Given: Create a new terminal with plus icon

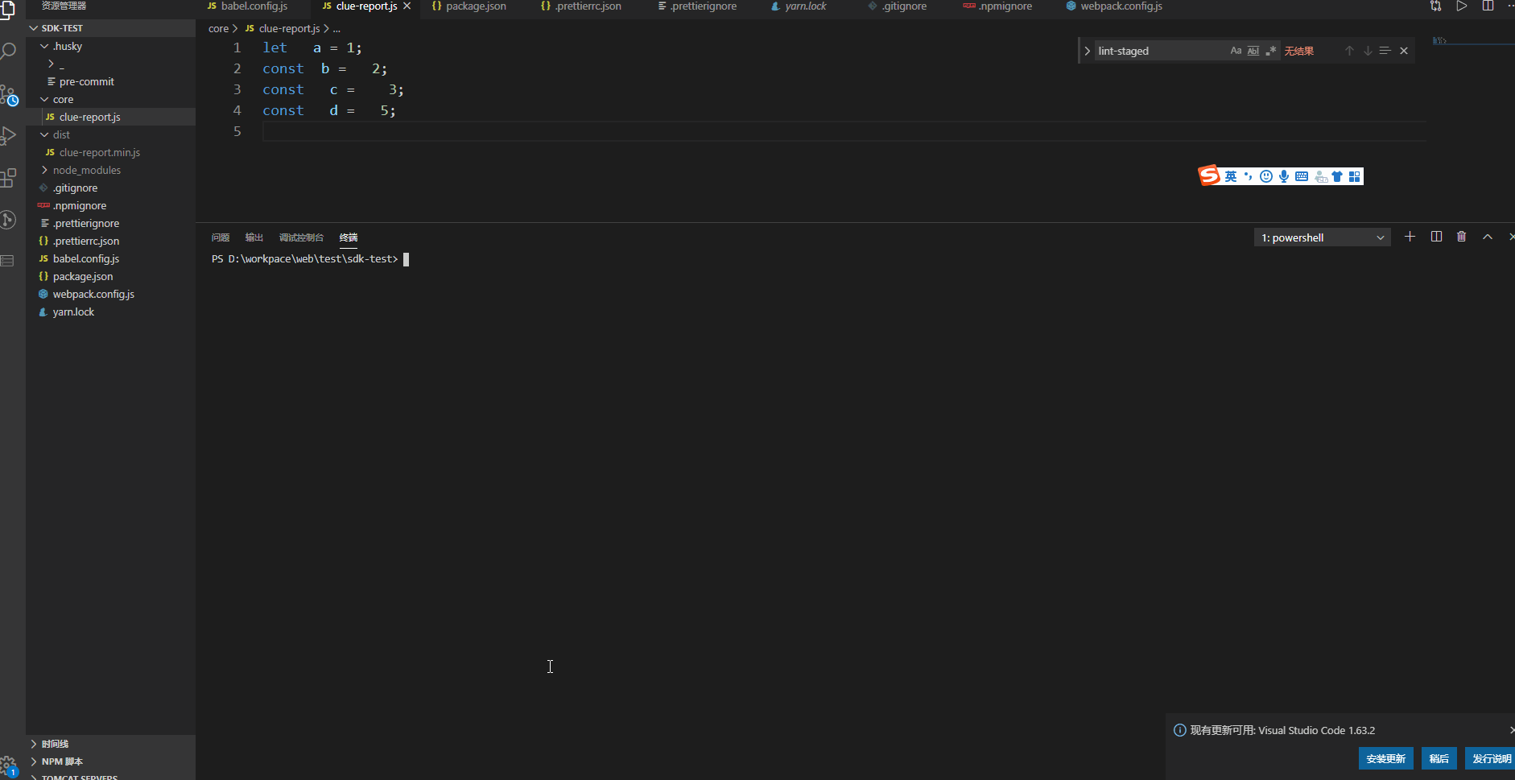Looking at the screenshot, I should point(1410,237).
